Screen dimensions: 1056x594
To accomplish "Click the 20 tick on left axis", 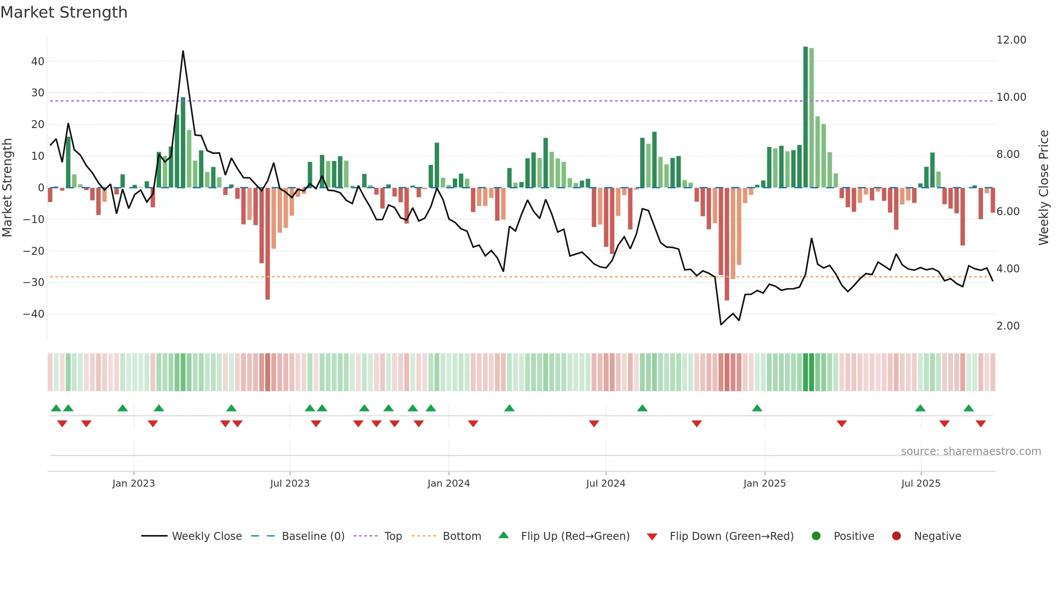I will tap(38, 125).
